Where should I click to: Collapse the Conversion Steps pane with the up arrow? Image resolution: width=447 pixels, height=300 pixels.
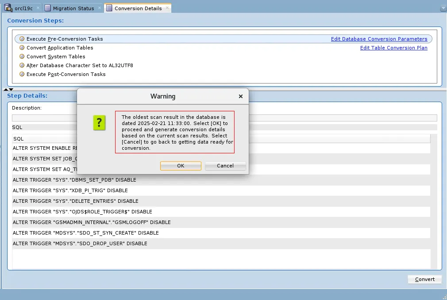(x=6, y=89)
